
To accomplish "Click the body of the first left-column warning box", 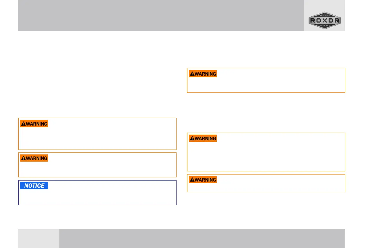I will click(97, 138).
